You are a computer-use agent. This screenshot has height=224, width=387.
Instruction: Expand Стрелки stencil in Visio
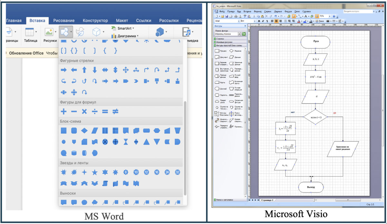click(230, 39)
